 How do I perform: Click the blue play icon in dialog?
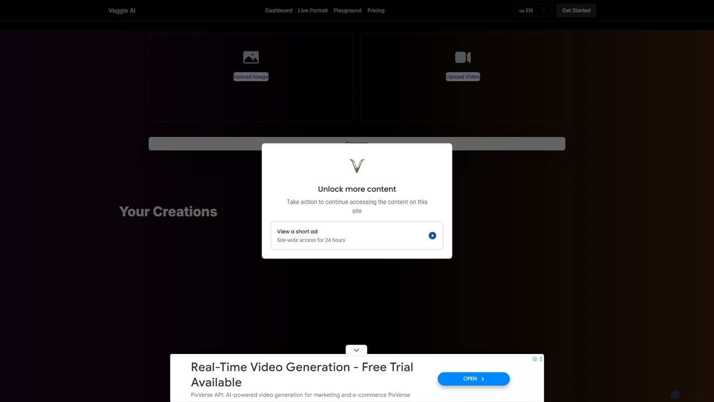[432, 236]
